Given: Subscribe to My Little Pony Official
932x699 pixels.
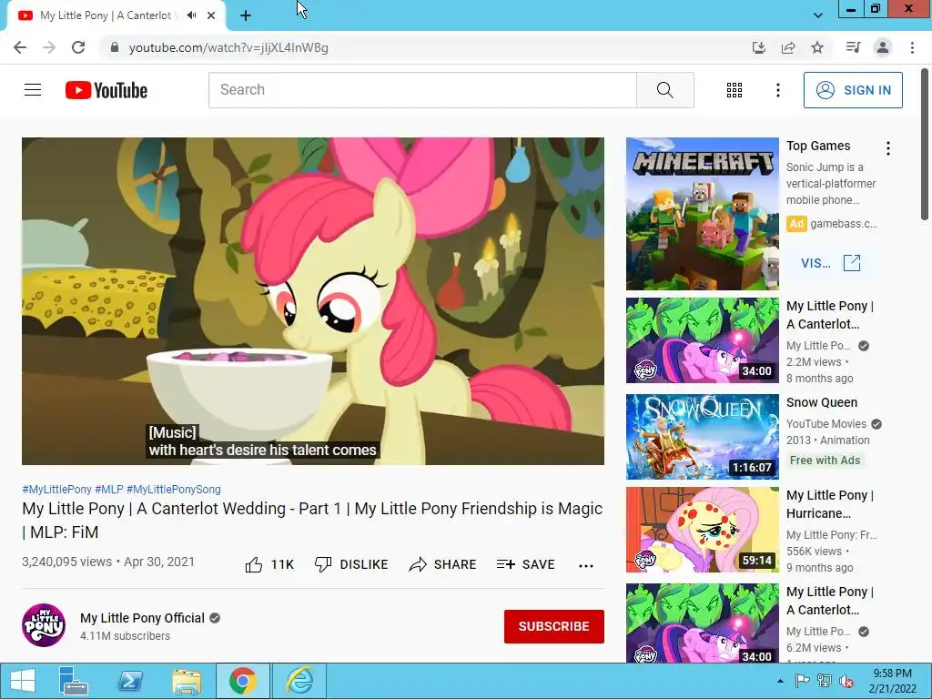Looking at the screenshot, I should coord(554,626).
